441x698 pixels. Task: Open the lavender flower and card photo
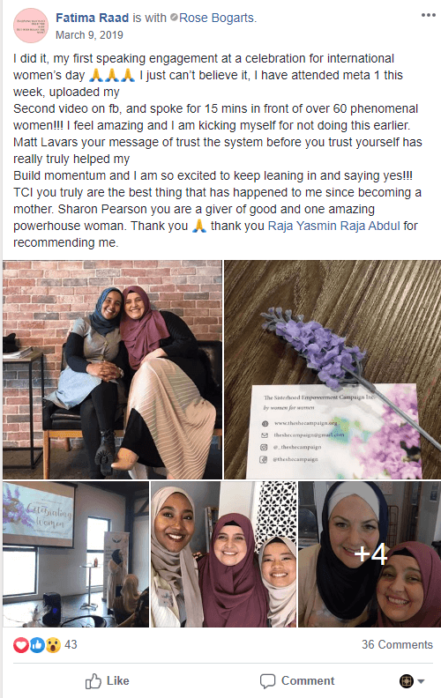click(x=333, y=369)
